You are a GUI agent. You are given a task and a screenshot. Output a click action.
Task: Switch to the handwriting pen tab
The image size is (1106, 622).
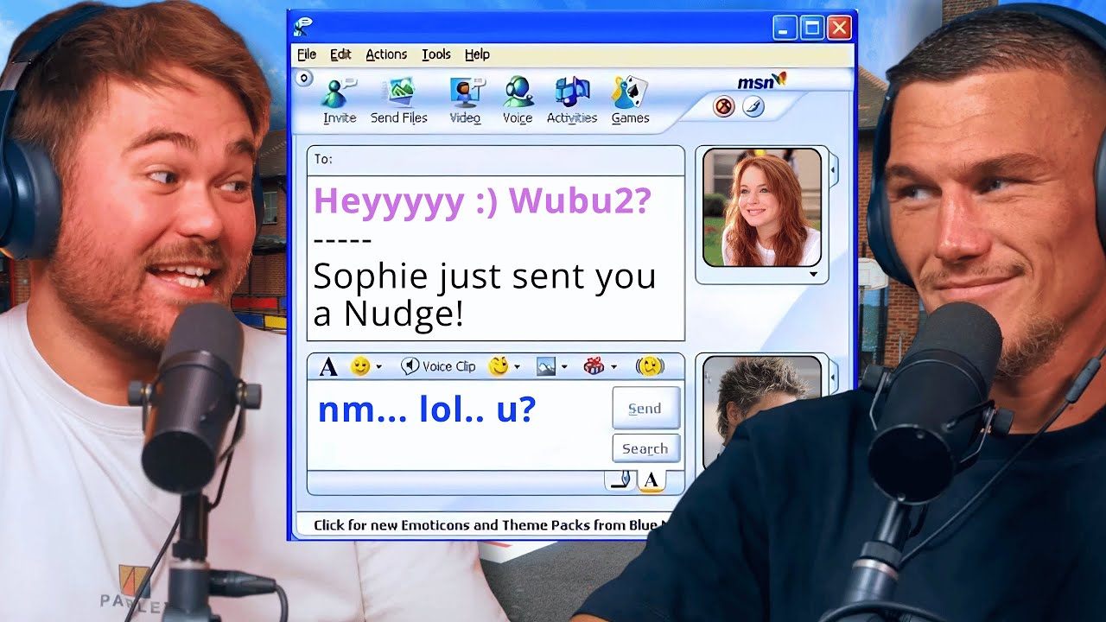(620, 480)
